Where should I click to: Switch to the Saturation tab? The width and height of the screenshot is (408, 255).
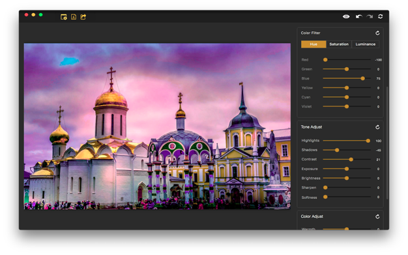point(339,44)
